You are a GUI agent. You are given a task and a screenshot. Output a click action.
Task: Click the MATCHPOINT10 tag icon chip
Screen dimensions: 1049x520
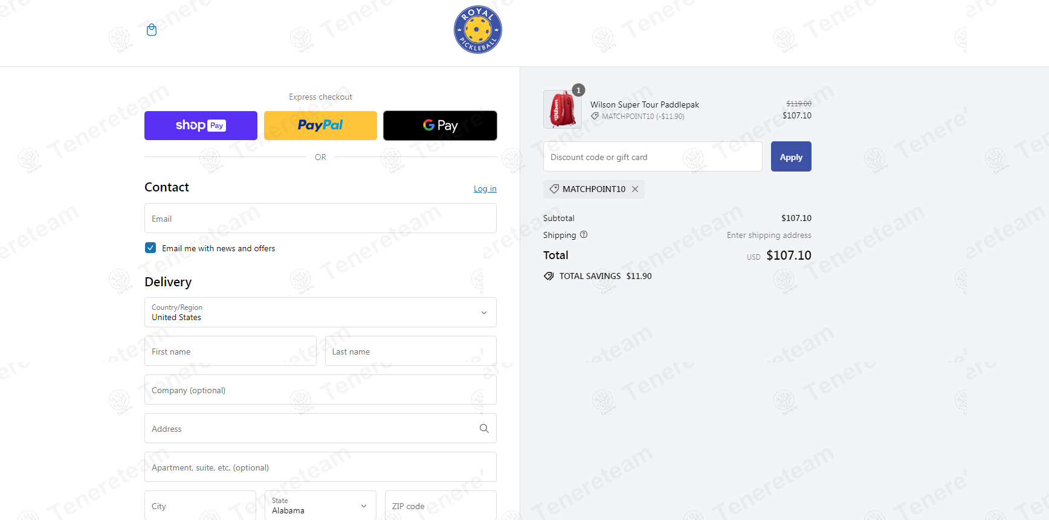coord(554,189)
